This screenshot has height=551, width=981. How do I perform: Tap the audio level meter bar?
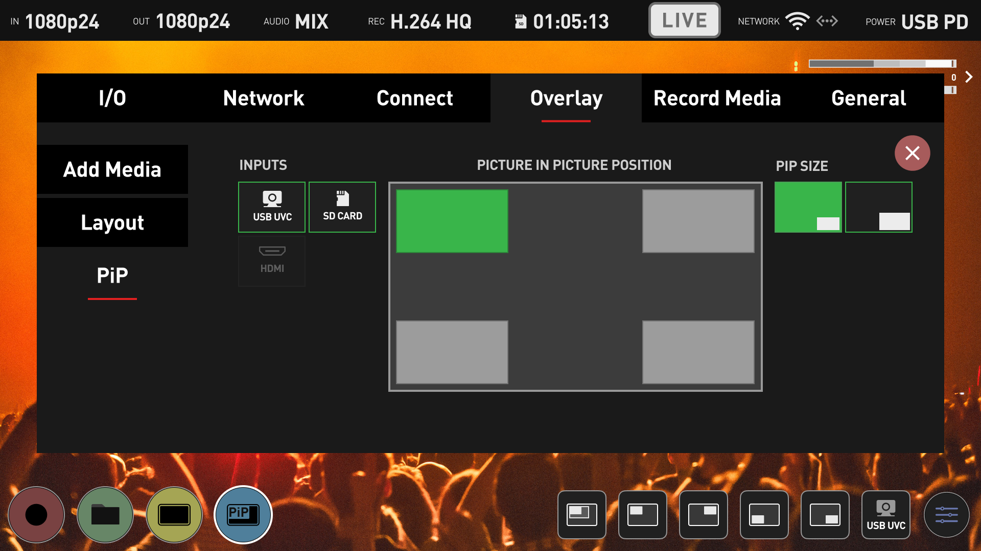click(882, 64)
